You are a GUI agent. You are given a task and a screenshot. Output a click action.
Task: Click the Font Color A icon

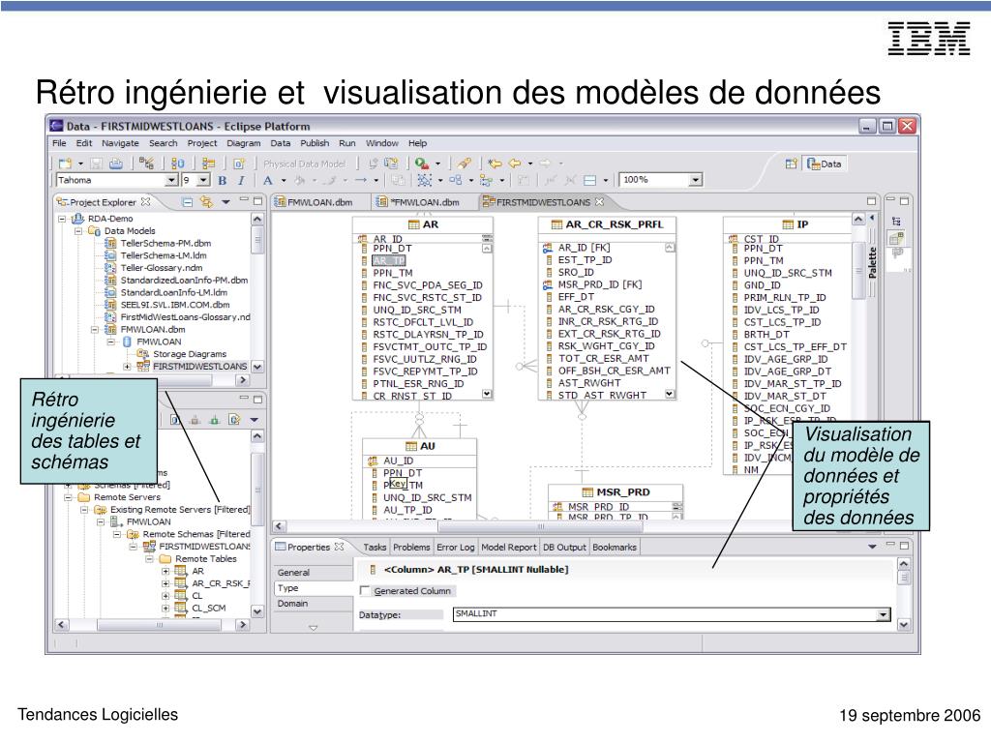tap(268, 180)
